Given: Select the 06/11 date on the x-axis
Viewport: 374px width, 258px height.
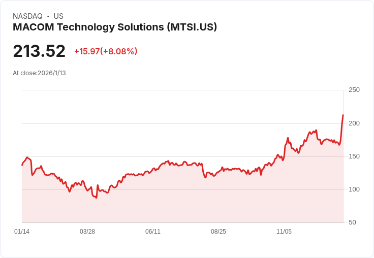Looking at the screenshot, I should point(153,232).
